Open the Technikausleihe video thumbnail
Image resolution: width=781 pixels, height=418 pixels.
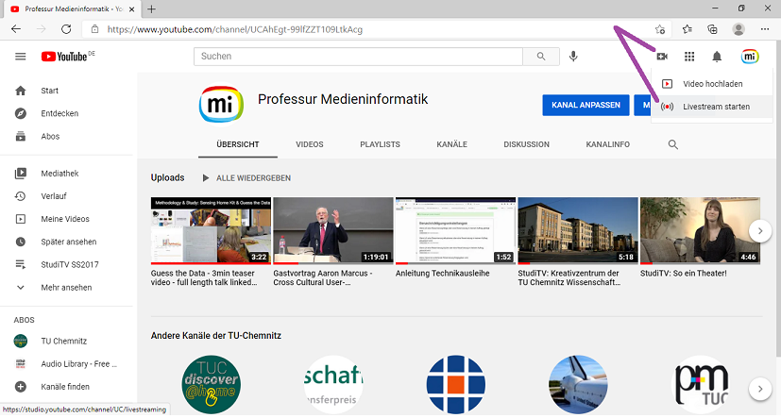pyautogui.click(x=455, y=231)
